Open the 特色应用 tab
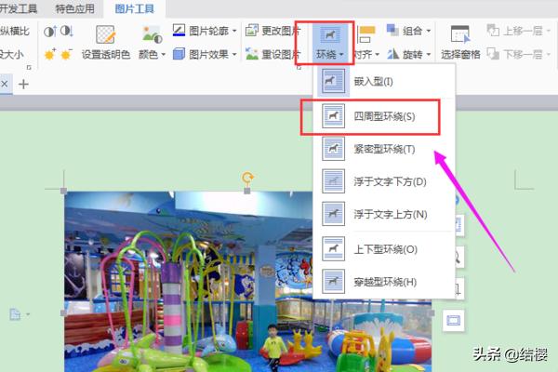The width and height of the screenshot is (558, 372). (x=75, y=8)
